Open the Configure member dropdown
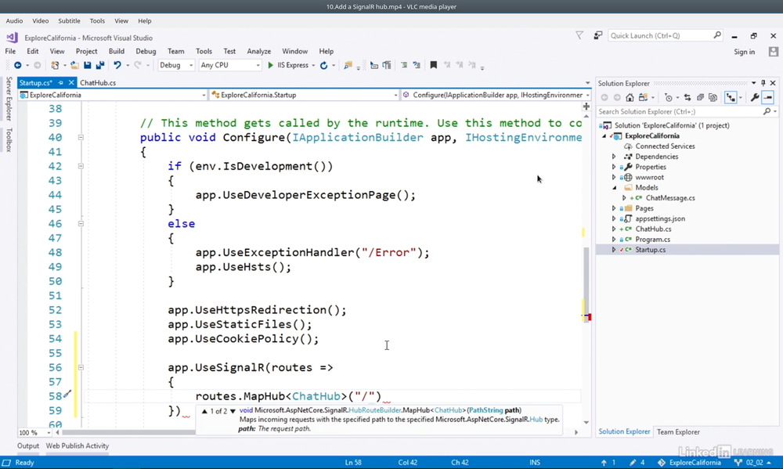The width and height of the screenshot is (783, 469). 496,95
